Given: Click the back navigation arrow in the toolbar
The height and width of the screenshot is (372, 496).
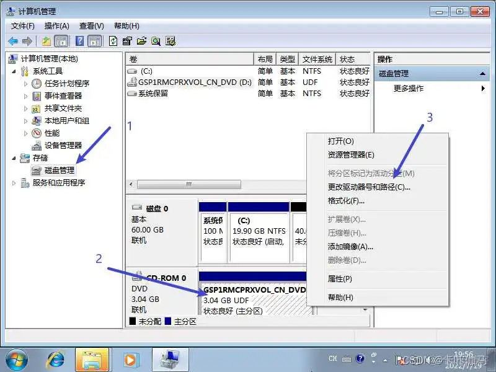Looking at the screenshot, I should tap(14, 41).
